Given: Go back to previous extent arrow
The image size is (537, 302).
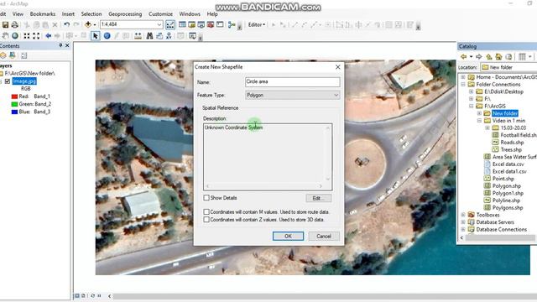Looking at the screenshot, I should tap(49, 35).
